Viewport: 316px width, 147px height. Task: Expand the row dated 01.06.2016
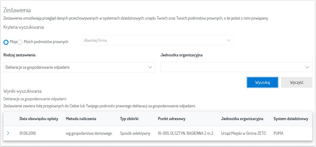pyautogui.click(x=8, y=133)
